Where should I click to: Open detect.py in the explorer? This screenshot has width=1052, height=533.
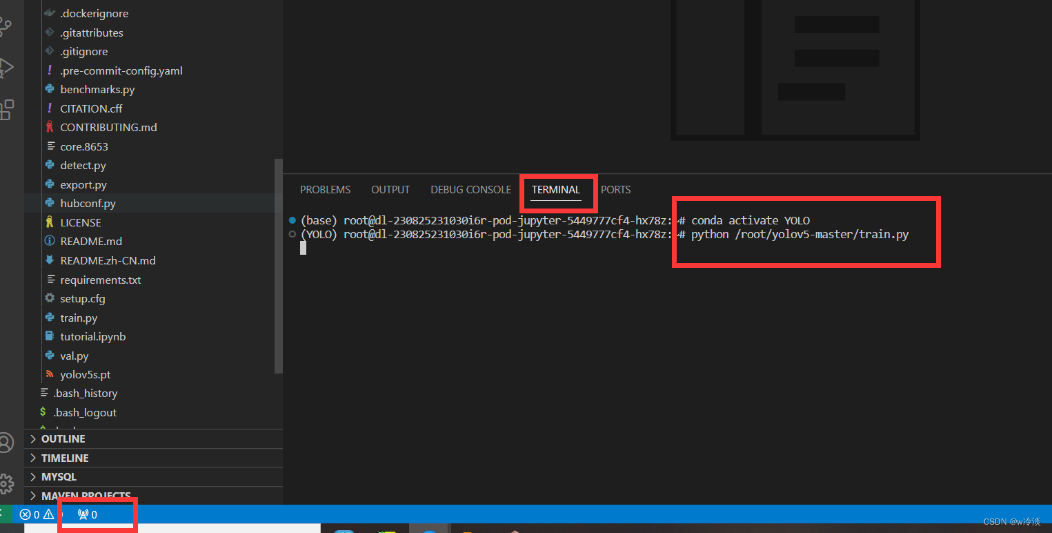(x=83, y=166)
